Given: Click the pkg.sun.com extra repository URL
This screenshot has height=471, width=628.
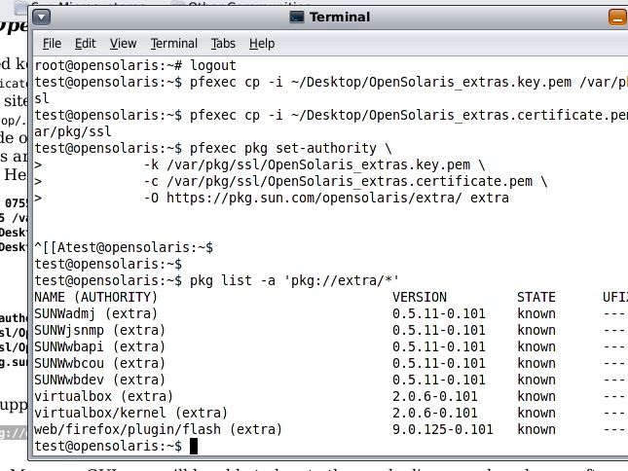Looking at the screenshot, I should tap(314, 198).
